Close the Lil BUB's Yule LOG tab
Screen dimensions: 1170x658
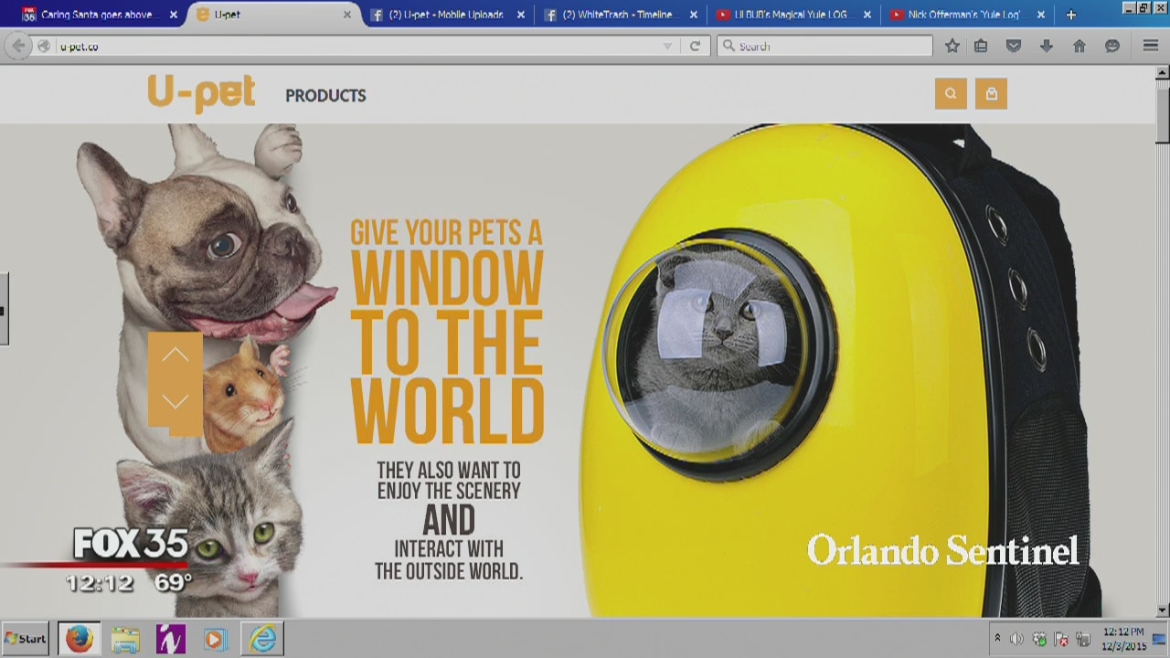tap(867, 15)
